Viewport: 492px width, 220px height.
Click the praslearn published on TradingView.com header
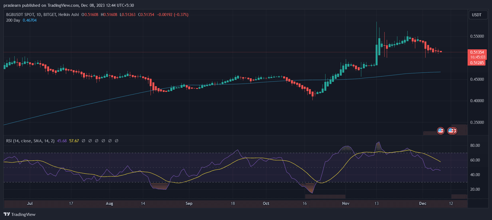[69, 5]
